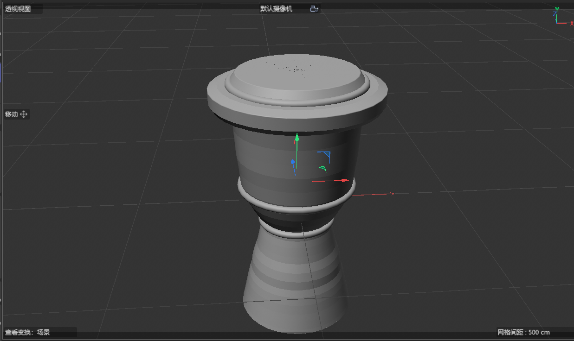Click the green Y axis in the orientation gizmo

(556, 7)
